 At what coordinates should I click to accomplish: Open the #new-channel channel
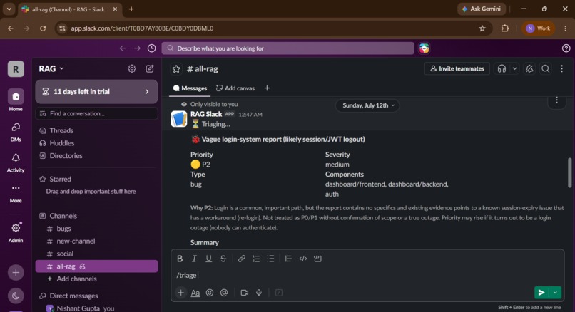click(x=96, y=241)
